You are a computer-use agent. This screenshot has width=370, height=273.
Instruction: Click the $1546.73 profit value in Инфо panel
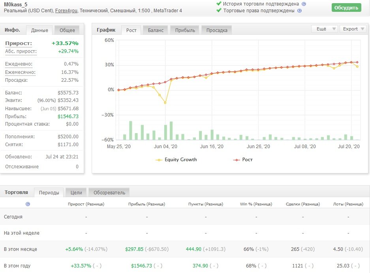68,116
